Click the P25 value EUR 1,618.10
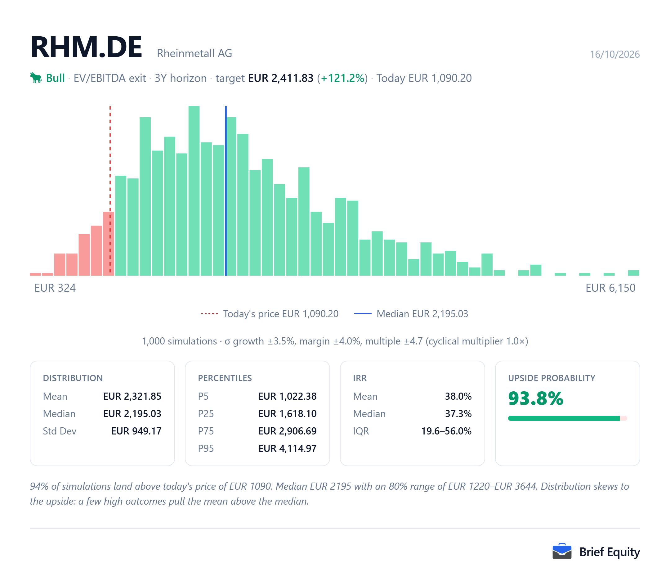Screen dimensions: 670x576 [x=288, y=414]
